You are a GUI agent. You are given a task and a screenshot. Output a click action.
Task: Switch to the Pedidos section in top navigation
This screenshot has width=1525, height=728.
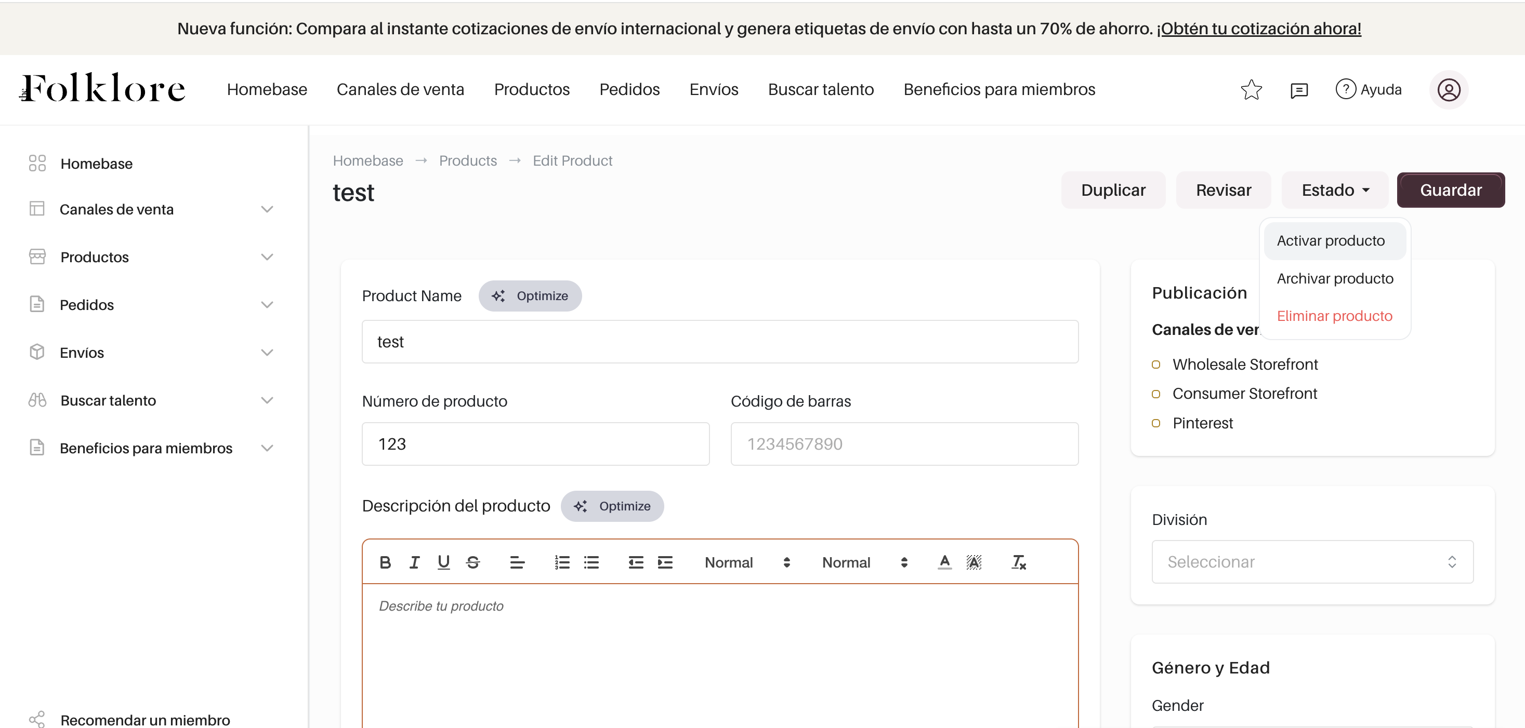629,89
